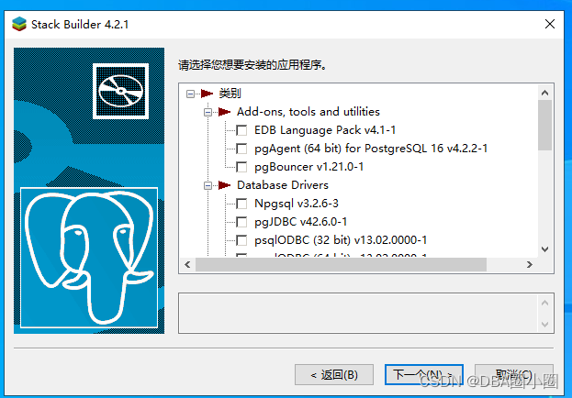Enable pgAgent (64 bit) for PostgreSQL 16 checkbox
Screen dimensions: 572x398
pyautogui.click(x=241, y=149)
